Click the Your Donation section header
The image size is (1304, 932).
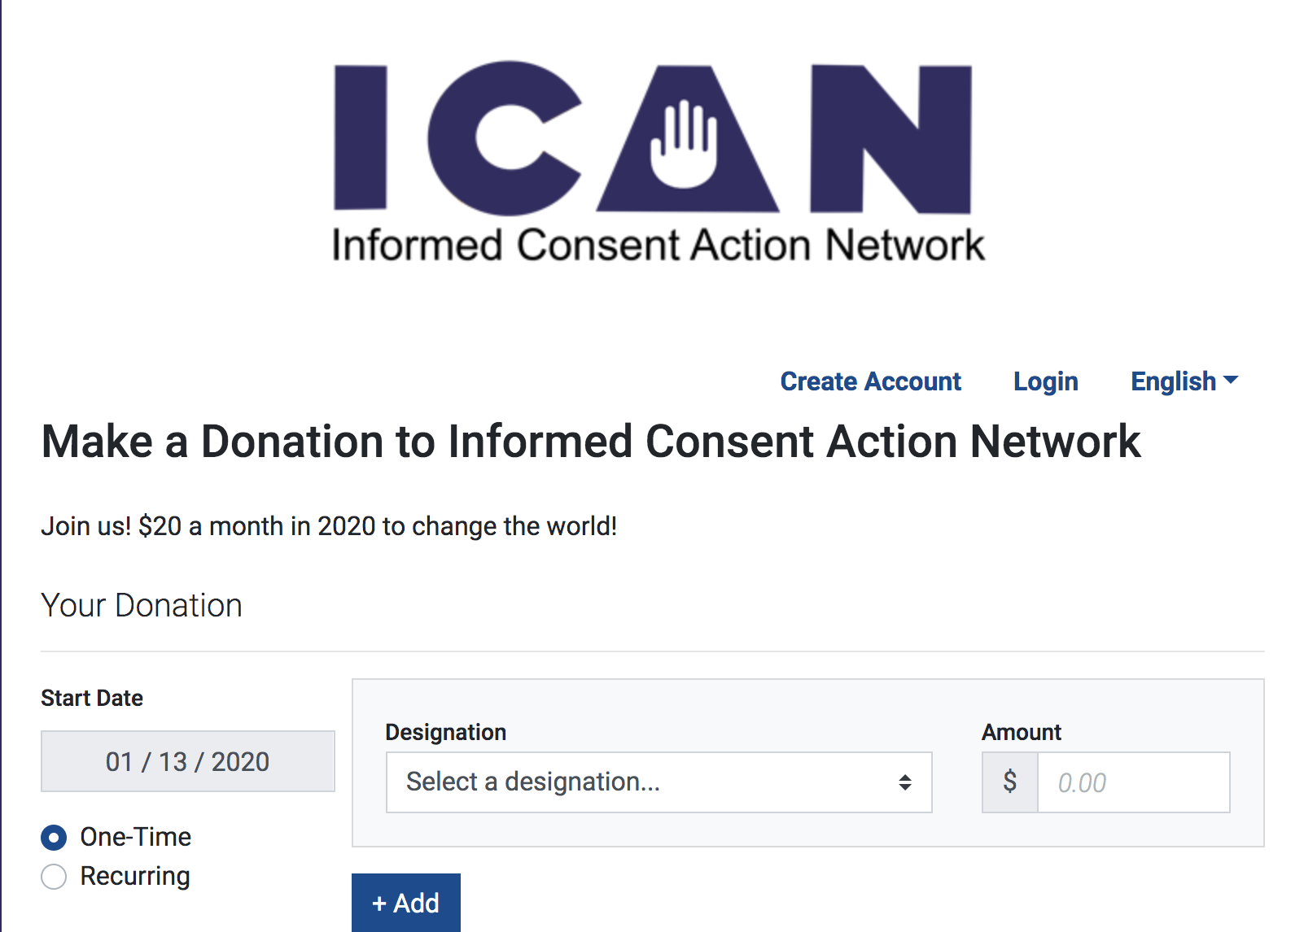tap(142, 605)
